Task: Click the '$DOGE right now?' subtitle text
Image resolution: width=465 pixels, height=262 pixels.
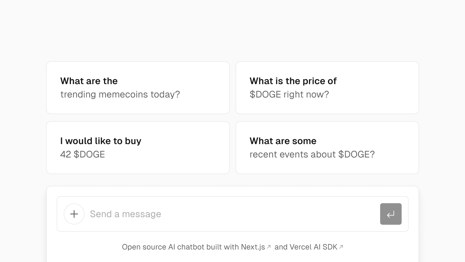Action: click(x=289, y=94)
